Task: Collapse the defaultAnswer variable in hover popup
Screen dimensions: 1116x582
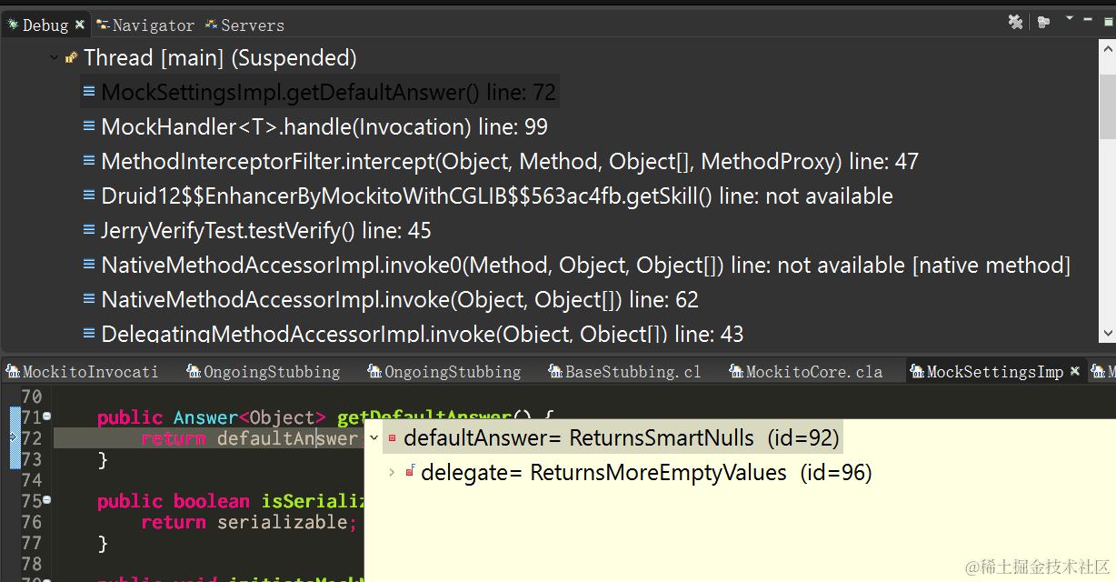Action: (374, 438)
